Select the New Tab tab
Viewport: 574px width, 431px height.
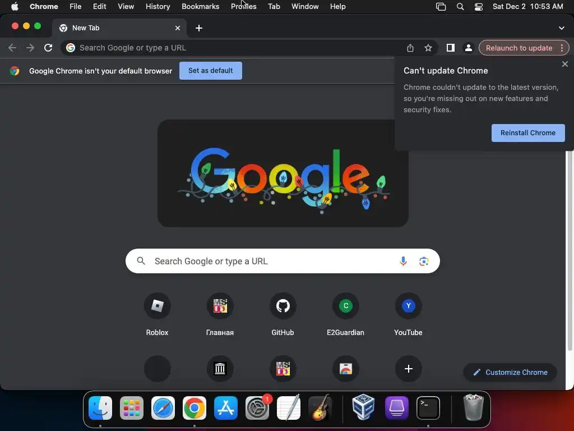point(119,28)
